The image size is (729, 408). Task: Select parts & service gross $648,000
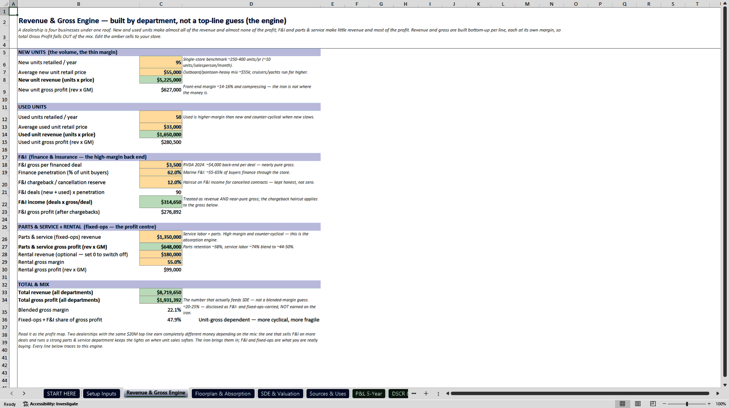[x=161, y=246]
